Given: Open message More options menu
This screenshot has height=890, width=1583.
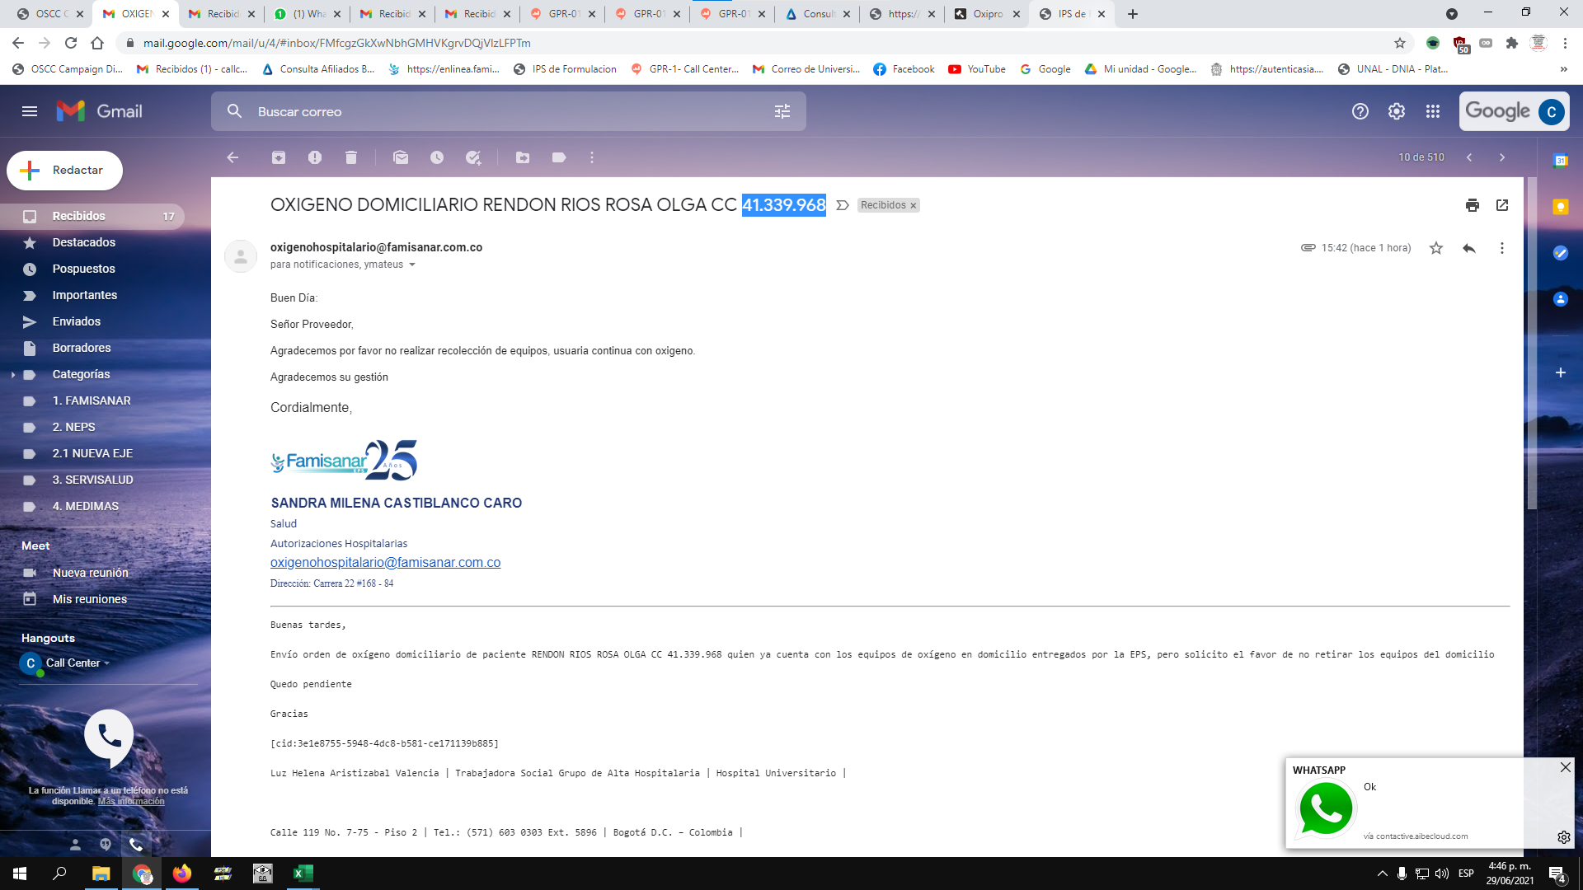Looking at the screenshot, I should (x=1502, y=248).
